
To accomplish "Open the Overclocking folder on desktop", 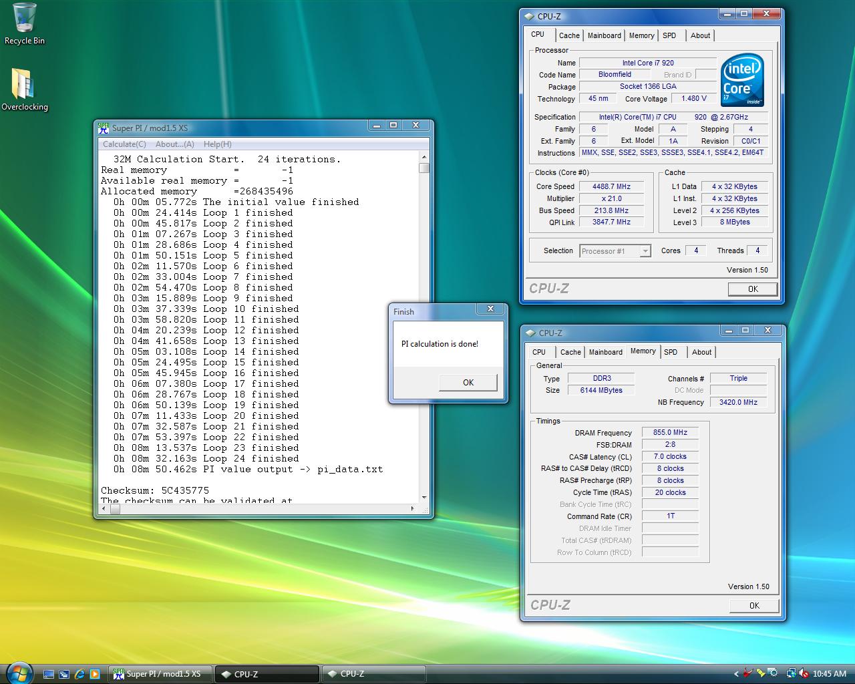I will tap(25, 90).
